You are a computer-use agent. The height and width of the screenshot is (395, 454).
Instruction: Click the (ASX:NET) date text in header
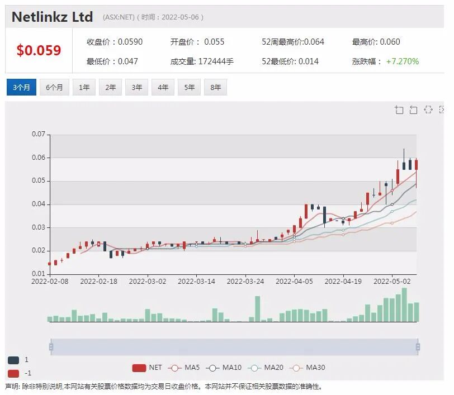(153, 17)
